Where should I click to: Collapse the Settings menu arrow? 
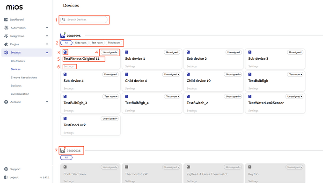pos(47,53)
